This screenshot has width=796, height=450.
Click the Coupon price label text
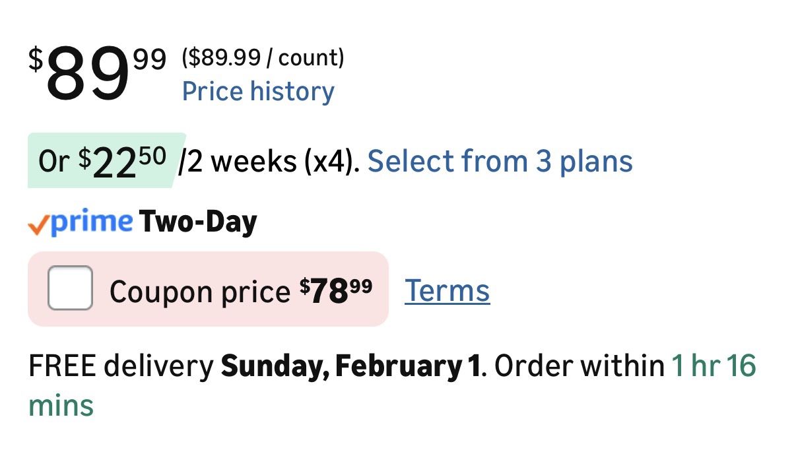tap(199, 291)
